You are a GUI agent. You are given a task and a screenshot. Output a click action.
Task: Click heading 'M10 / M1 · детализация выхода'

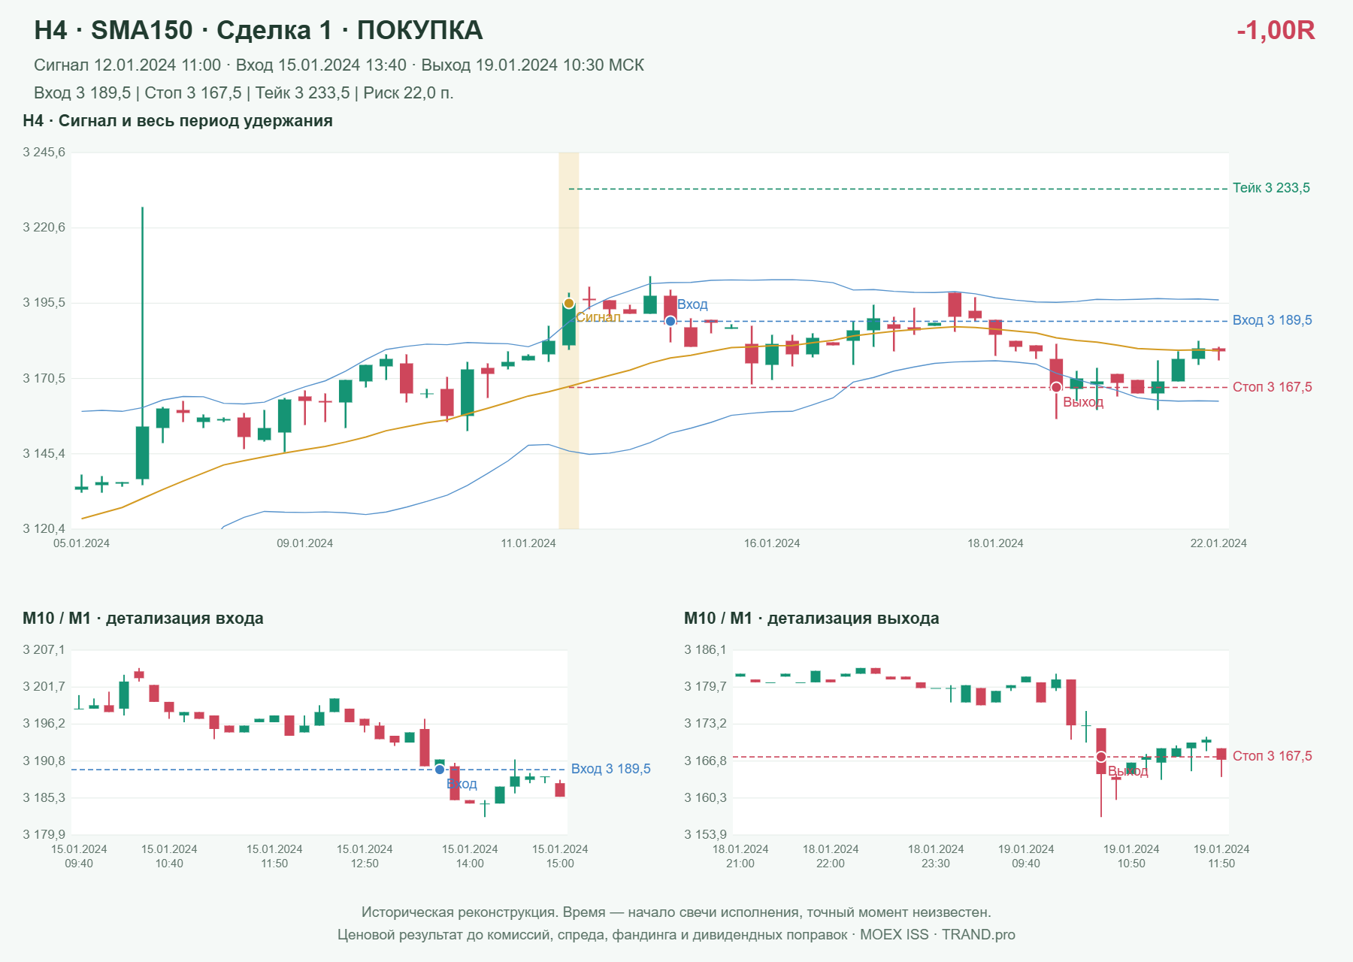pyautogui.click(x=811, y=619)
